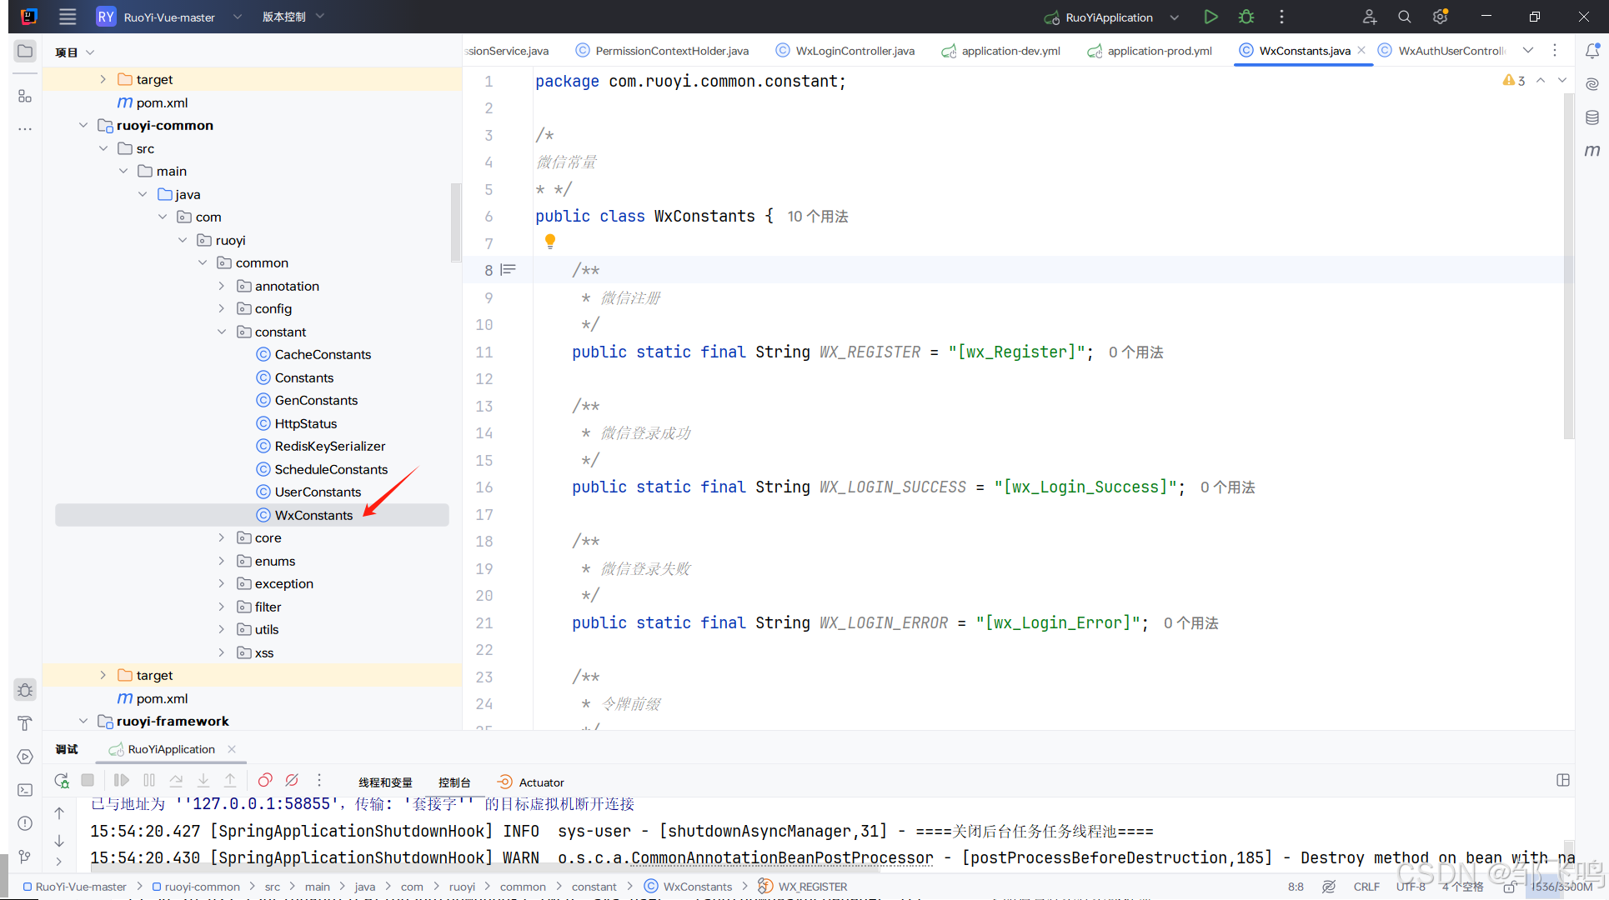
Task: Toggle mute breakpoints
Action: pyautogui.click(x=292, y=781)
